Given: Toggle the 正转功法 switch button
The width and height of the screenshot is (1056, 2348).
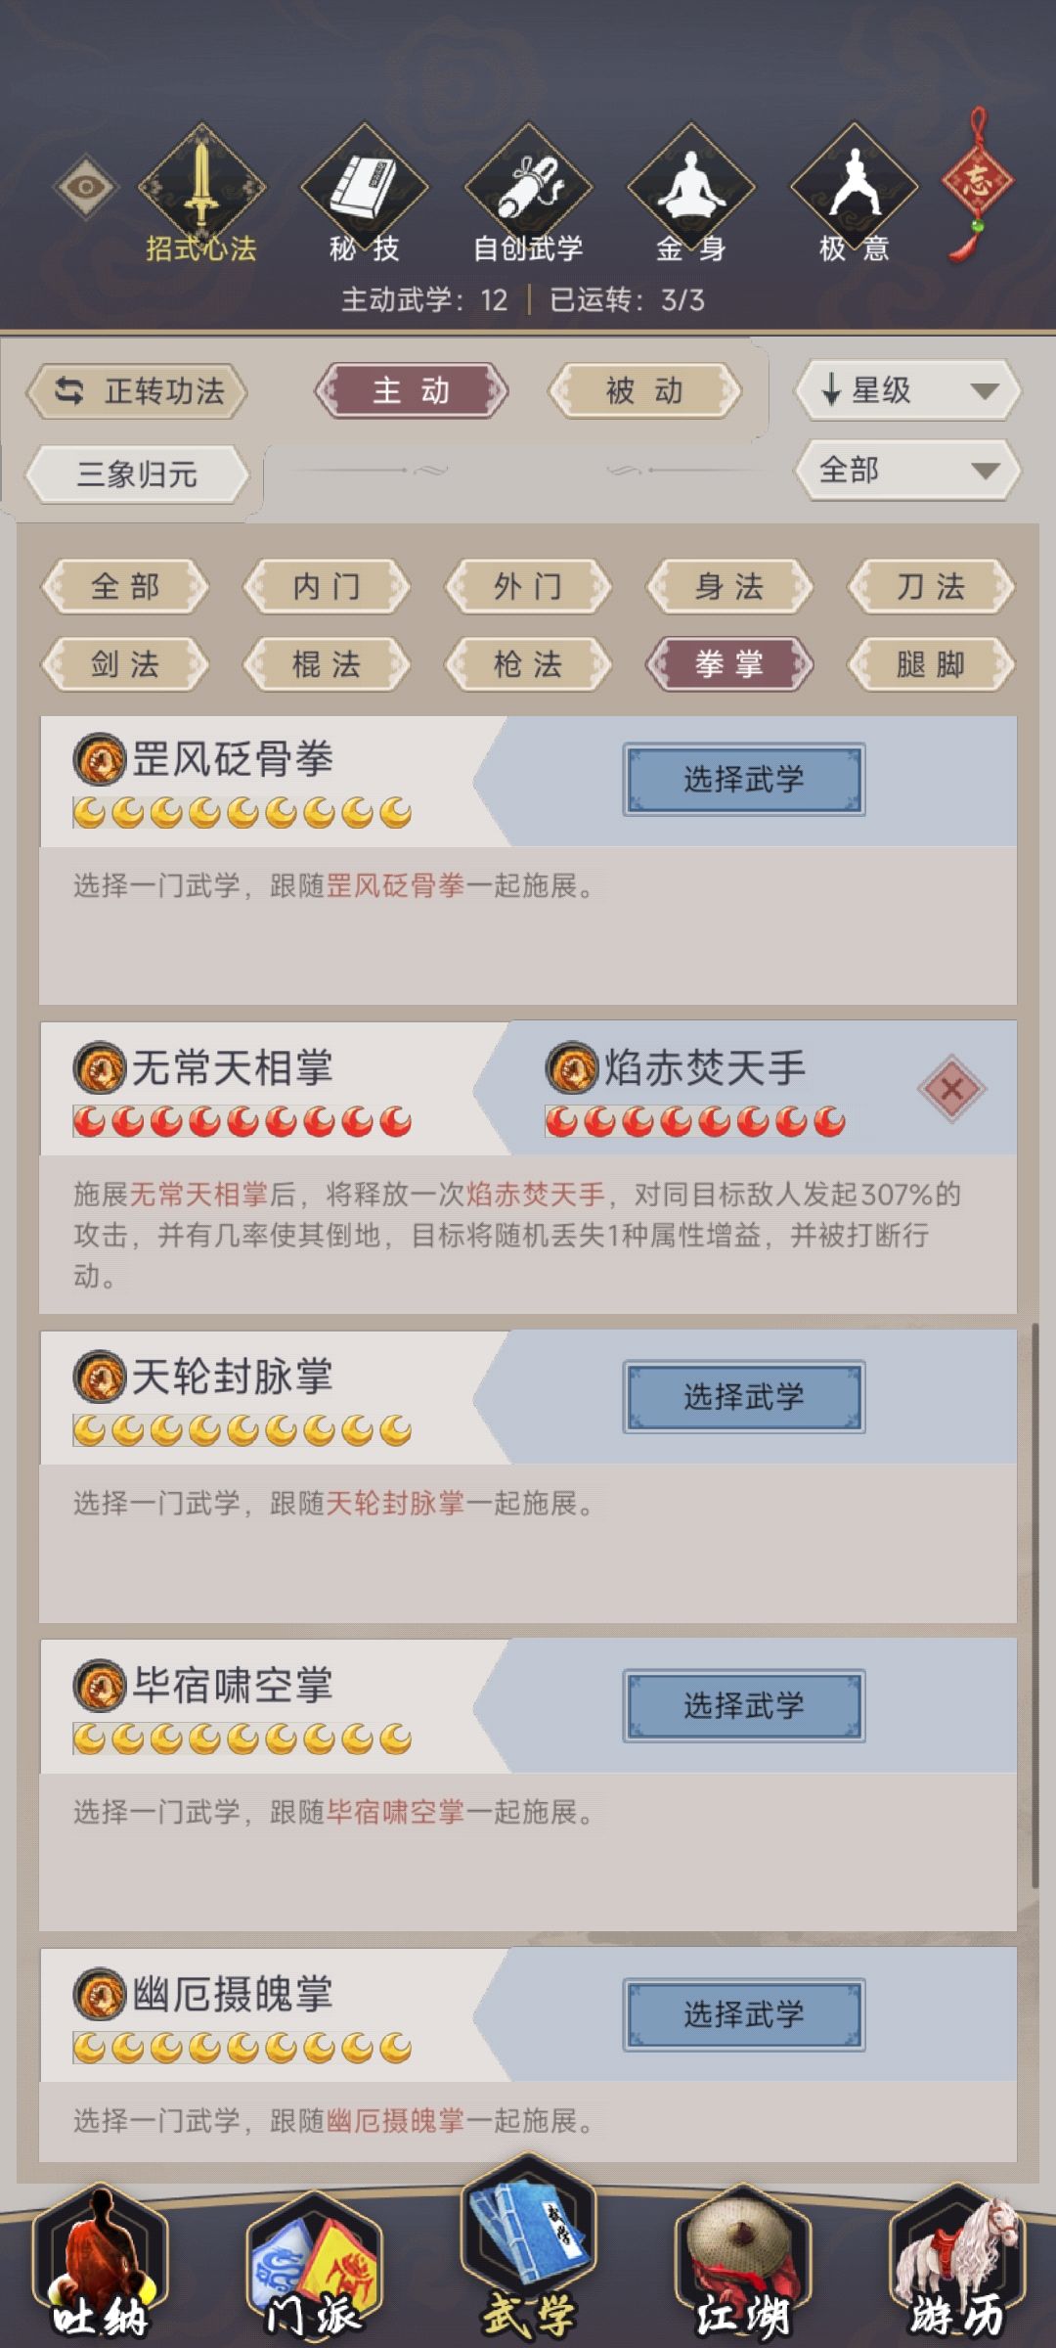Looking at the screenshot, I should tap(137, 391).
